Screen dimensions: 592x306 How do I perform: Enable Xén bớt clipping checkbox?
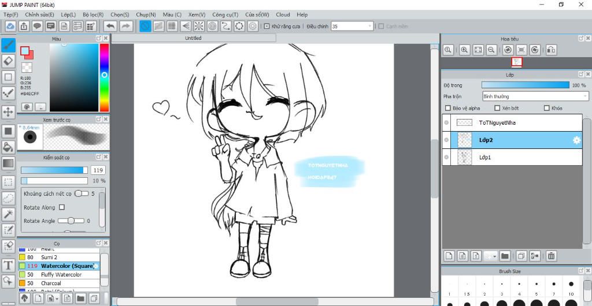point(497,108)
